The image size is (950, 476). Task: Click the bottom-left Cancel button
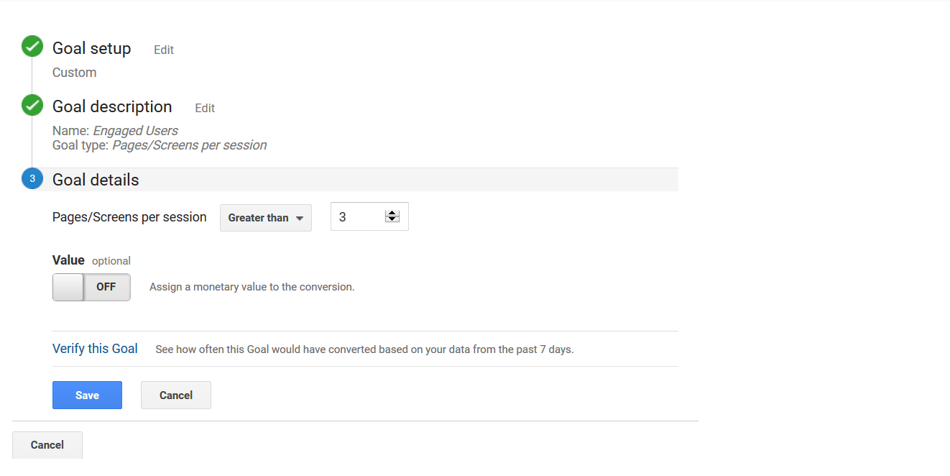[47, 444]
